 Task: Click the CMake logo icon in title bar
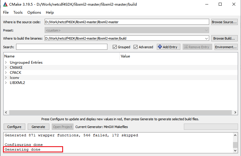(x=5, y=4)
